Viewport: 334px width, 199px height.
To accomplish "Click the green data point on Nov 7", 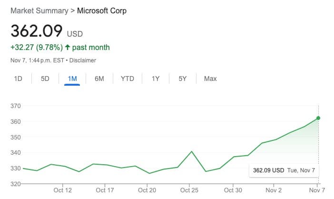I will (x=318, y=118).
